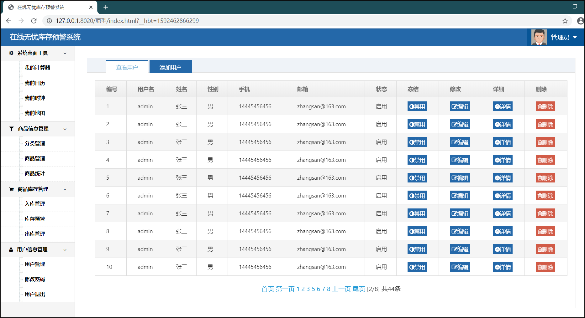Image resolution: width=585 pixels, height=318 pixels.
Task: Disable the user in row 7 via 禁用
Action: (x=417, y=213)
